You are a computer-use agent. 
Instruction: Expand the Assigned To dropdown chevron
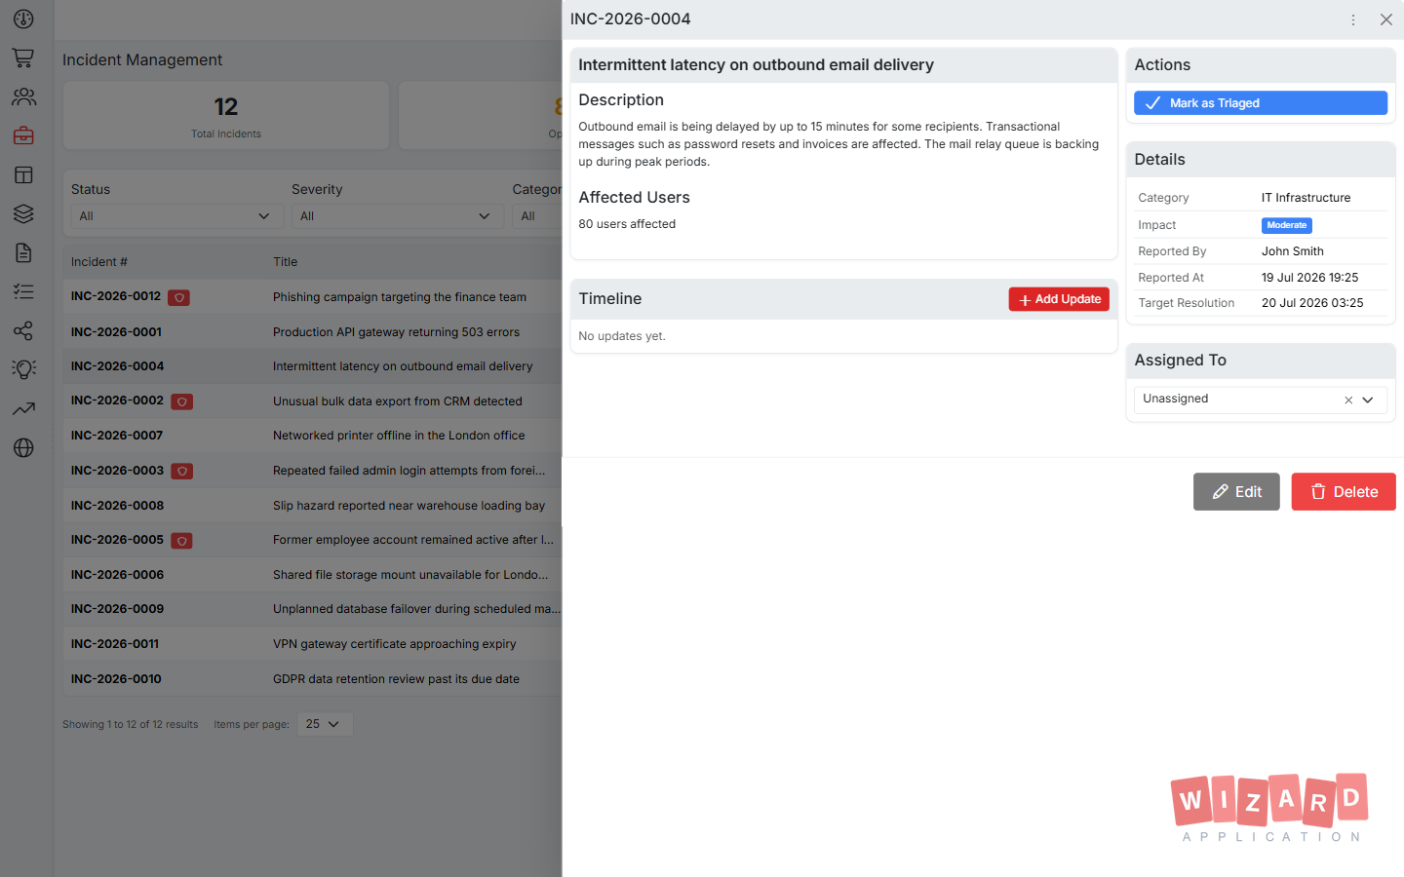pyautogui.click(x=1368, y=400)
